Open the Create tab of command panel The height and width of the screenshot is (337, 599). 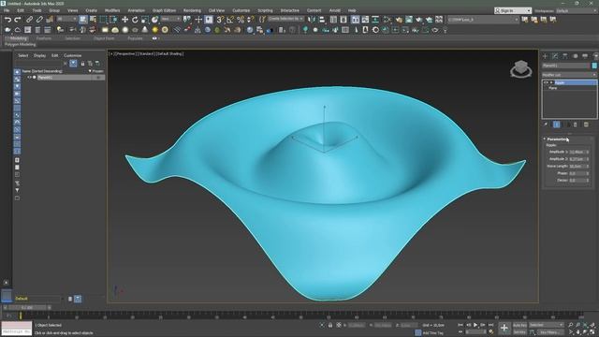545,56
